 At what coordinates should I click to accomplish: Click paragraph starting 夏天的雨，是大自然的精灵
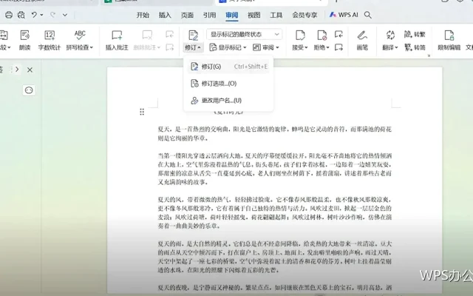(x=274, y=257)
